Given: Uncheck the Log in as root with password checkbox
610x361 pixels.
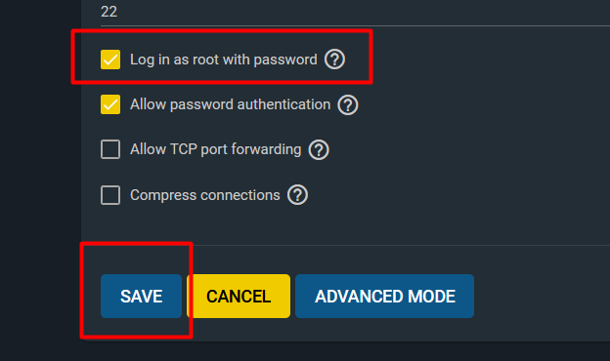Looking at the screenshot, I should (110, 60).
